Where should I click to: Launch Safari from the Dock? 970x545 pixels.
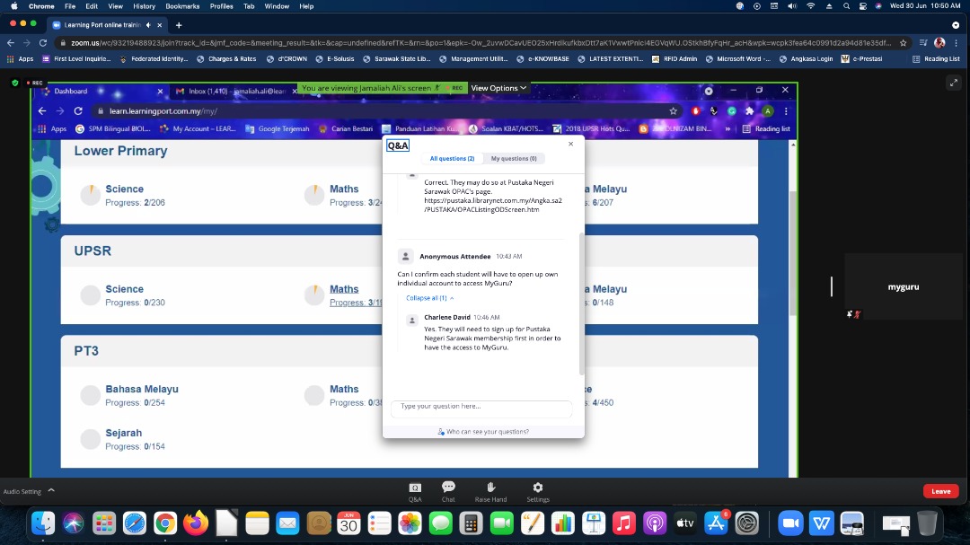tap(134, 523)
